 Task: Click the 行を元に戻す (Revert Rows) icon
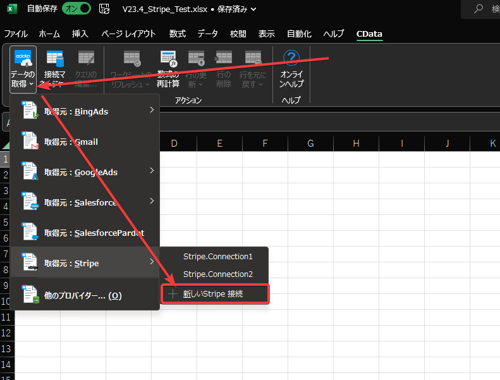coord(253,58)
